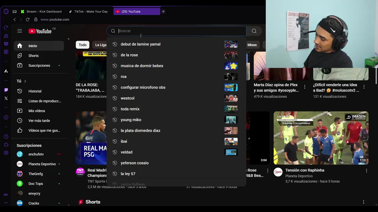Screen dimensions: 378x212
Task: Click the search magnifier button on the right
Action: [254, 31]
